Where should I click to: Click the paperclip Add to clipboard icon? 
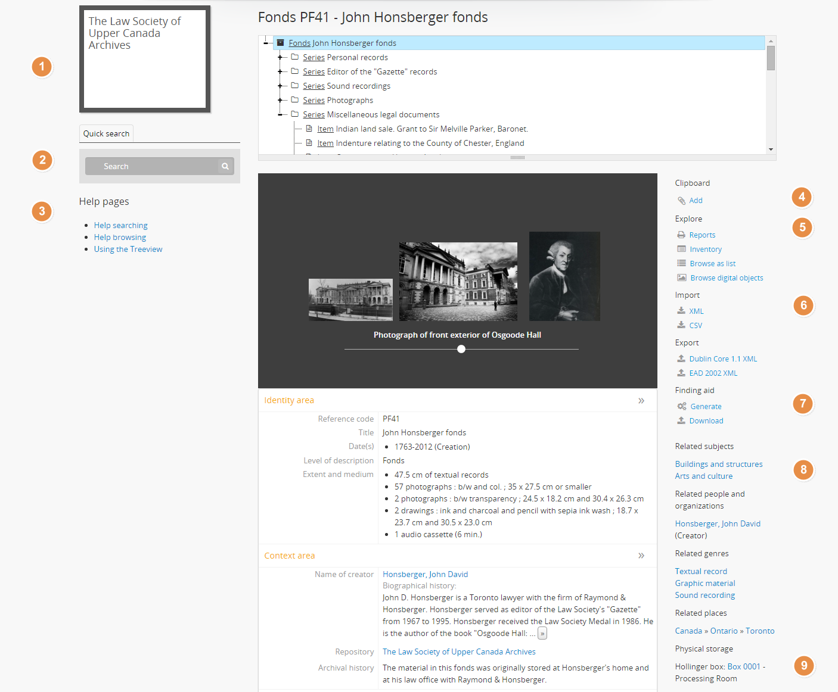pyautogui.click(x=681, y=201)
